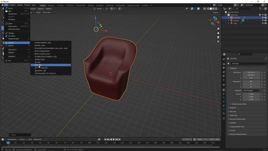This screenshot has width=268, height=151.
Task: Expand the Trasformazione Delta panel
Action: 239,104
